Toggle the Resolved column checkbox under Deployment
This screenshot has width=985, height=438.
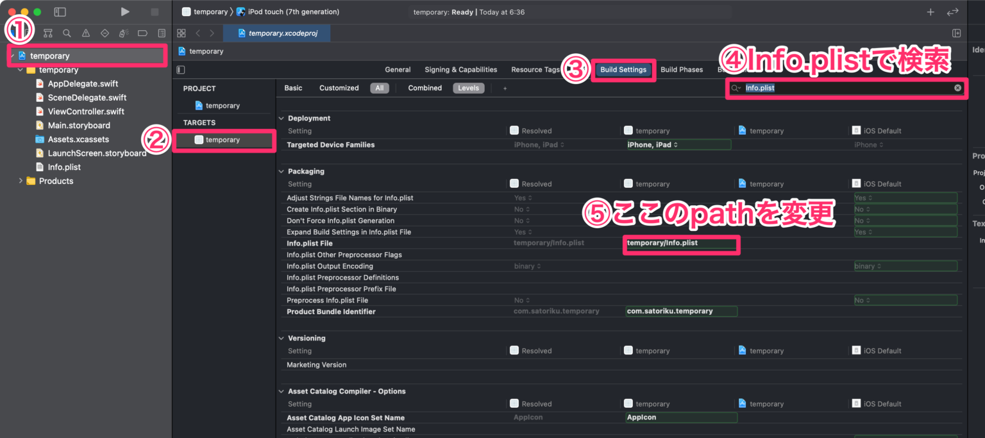pyautogui.click(x=514, y=130)
